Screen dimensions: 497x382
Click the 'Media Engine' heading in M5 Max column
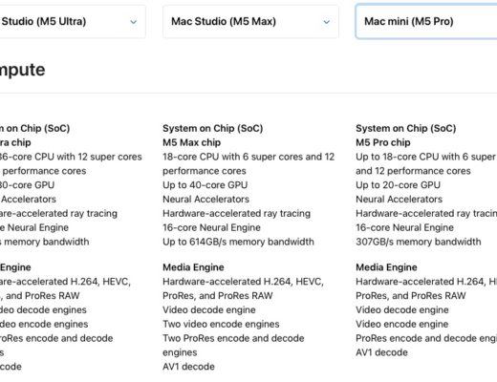pyautogui.click(x=193, y=267)
